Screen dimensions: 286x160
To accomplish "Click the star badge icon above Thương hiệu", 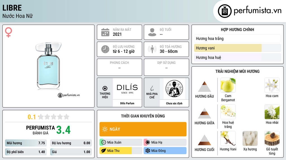I will [x=105, y=88].
